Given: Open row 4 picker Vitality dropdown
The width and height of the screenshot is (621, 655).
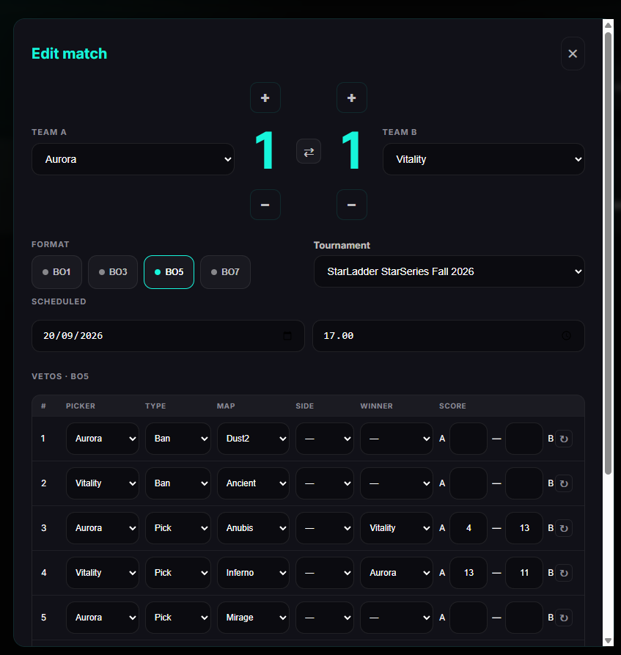Looking at the screenshot, I should tap(103, 573).
